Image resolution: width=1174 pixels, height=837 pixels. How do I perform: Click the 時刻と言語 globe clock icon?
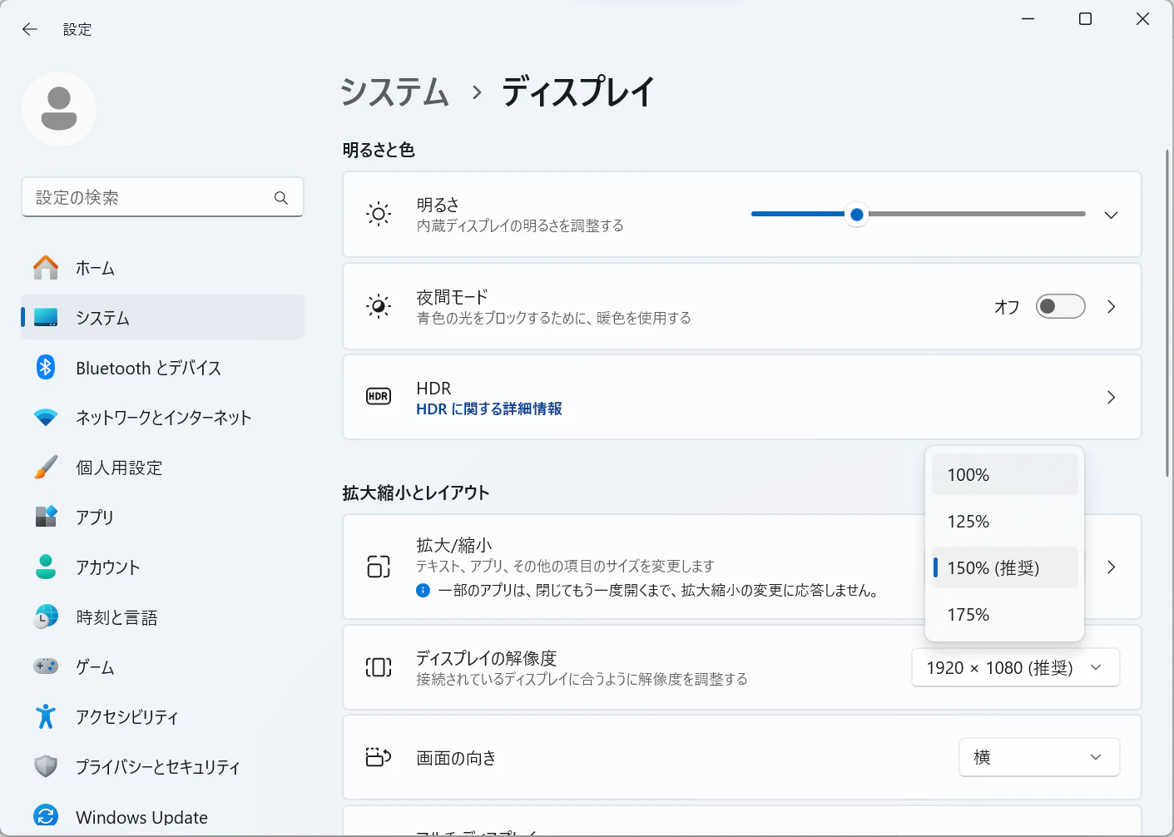46,617
